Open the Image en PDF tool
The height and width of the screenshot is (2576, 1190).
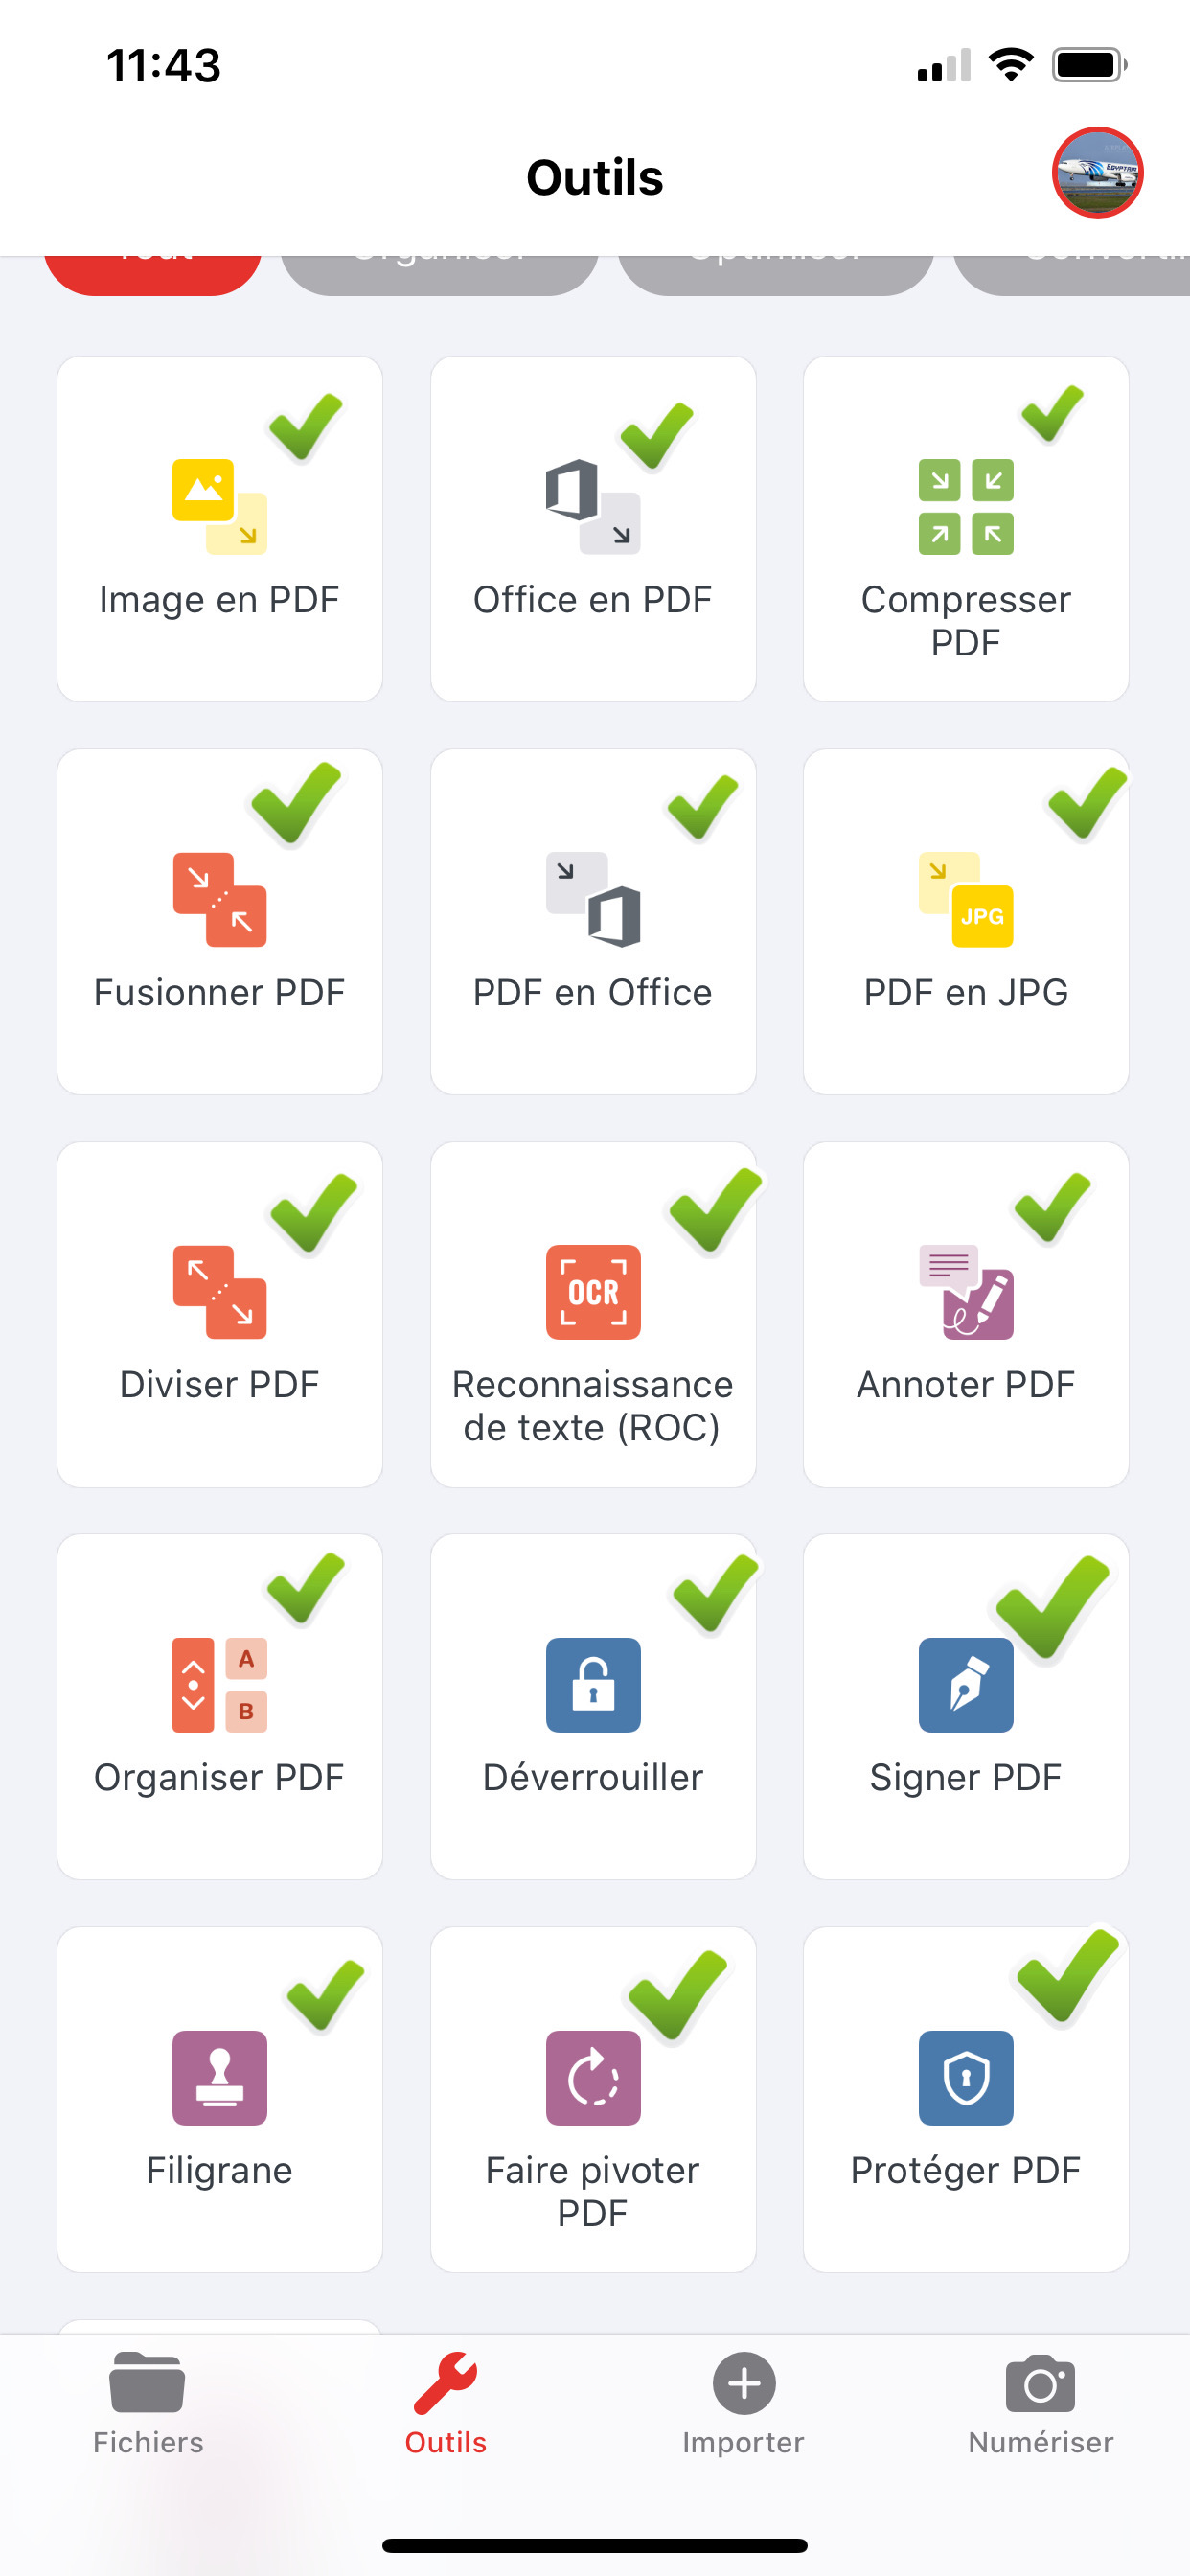(x=219, y=529)
